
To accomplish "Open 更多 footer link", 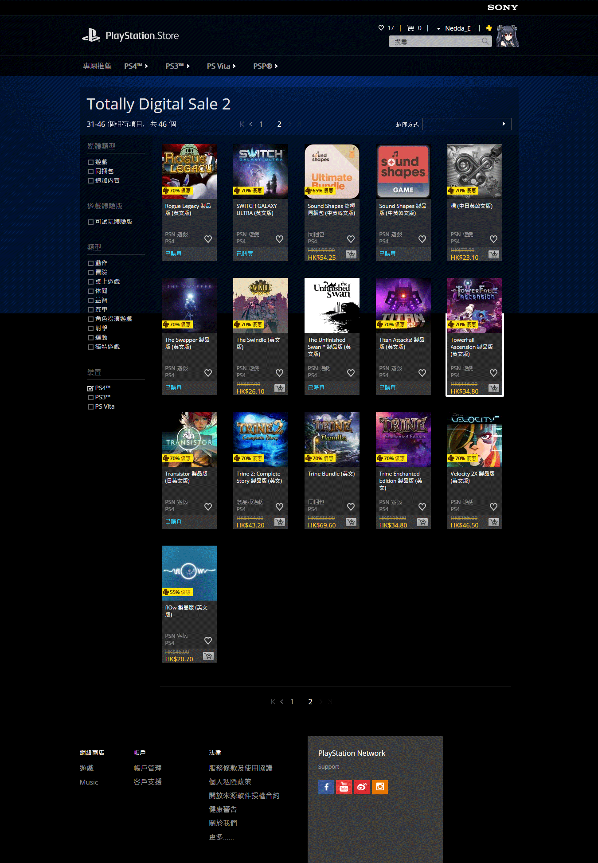I will [x=221, y=837].
